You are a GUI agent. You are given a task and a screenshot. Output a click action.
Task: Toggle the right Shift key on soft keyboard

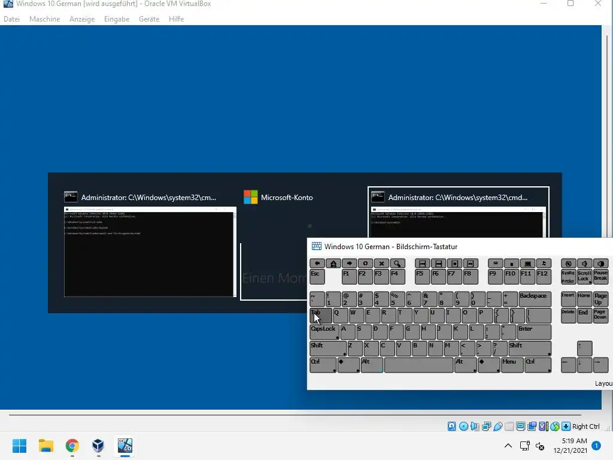pyautogui.click(x=529, y=349)
